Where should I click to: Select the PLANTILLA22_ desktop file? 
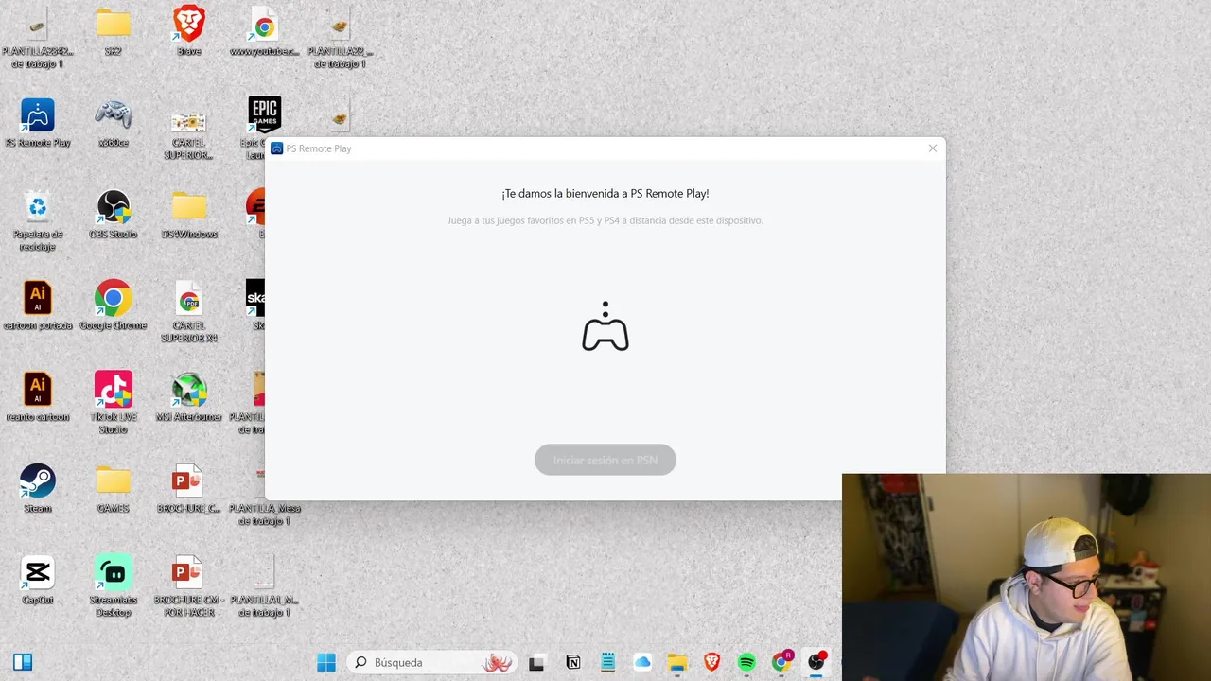pos(340,38)
